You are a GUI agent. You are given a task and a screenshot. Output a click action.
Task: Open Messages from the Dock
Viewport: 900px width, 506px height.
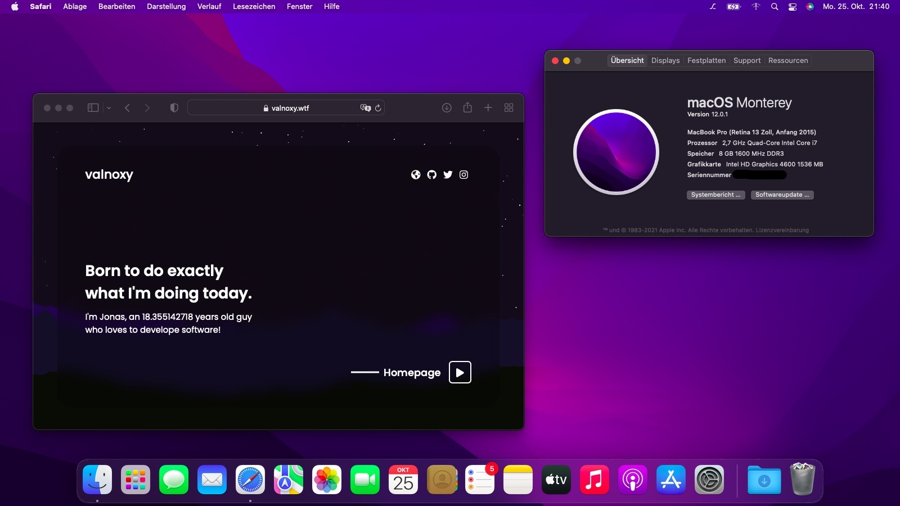pyautogui.click(x=174, y=480)
